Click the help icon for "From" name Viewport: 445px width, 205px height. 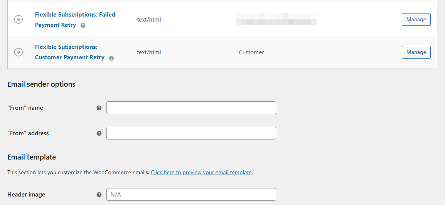point(99,108)
